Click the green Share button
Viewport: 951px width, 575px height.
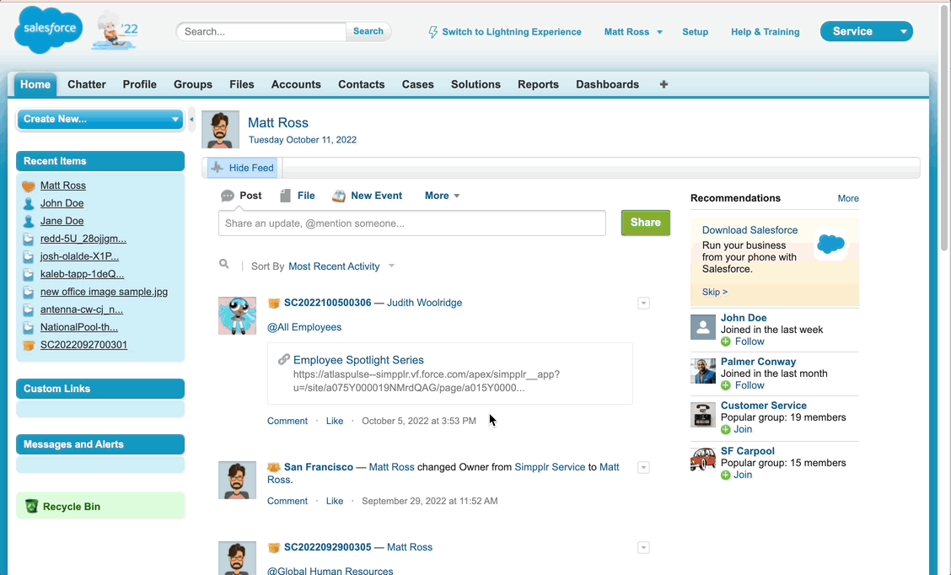tap(645, 223)
